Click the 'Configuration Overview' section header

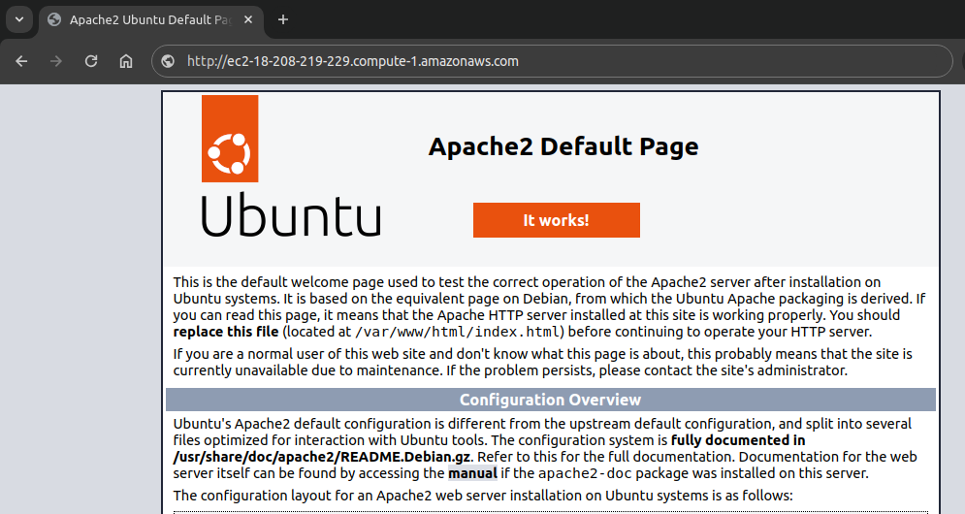tap(551, 400)
